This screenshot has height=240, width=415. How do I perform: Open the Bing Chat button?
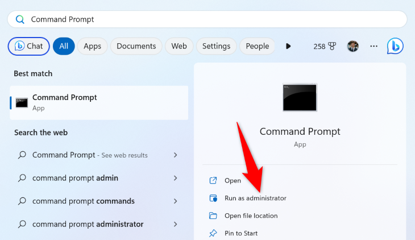point(28,46)
